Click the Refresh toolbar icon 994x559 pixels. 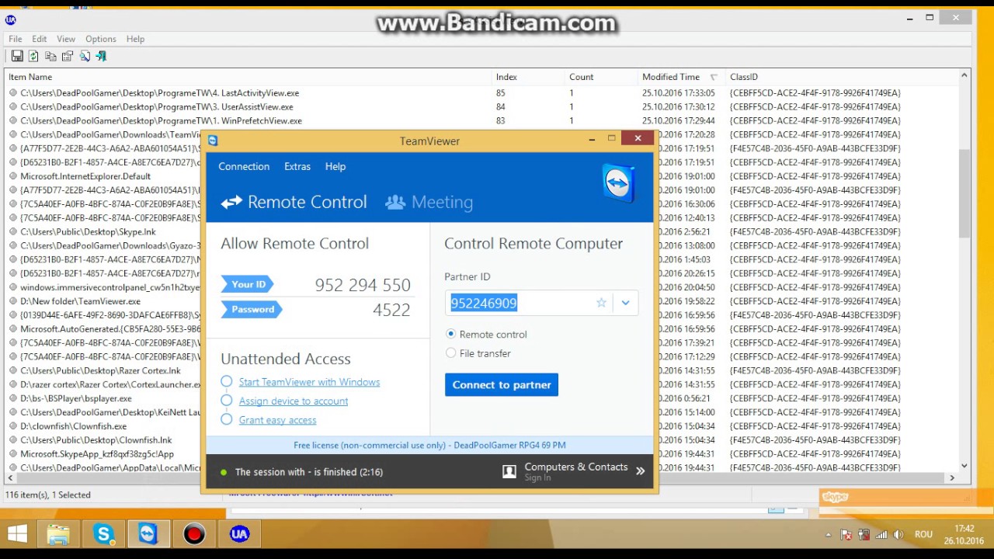coord(33,56)
